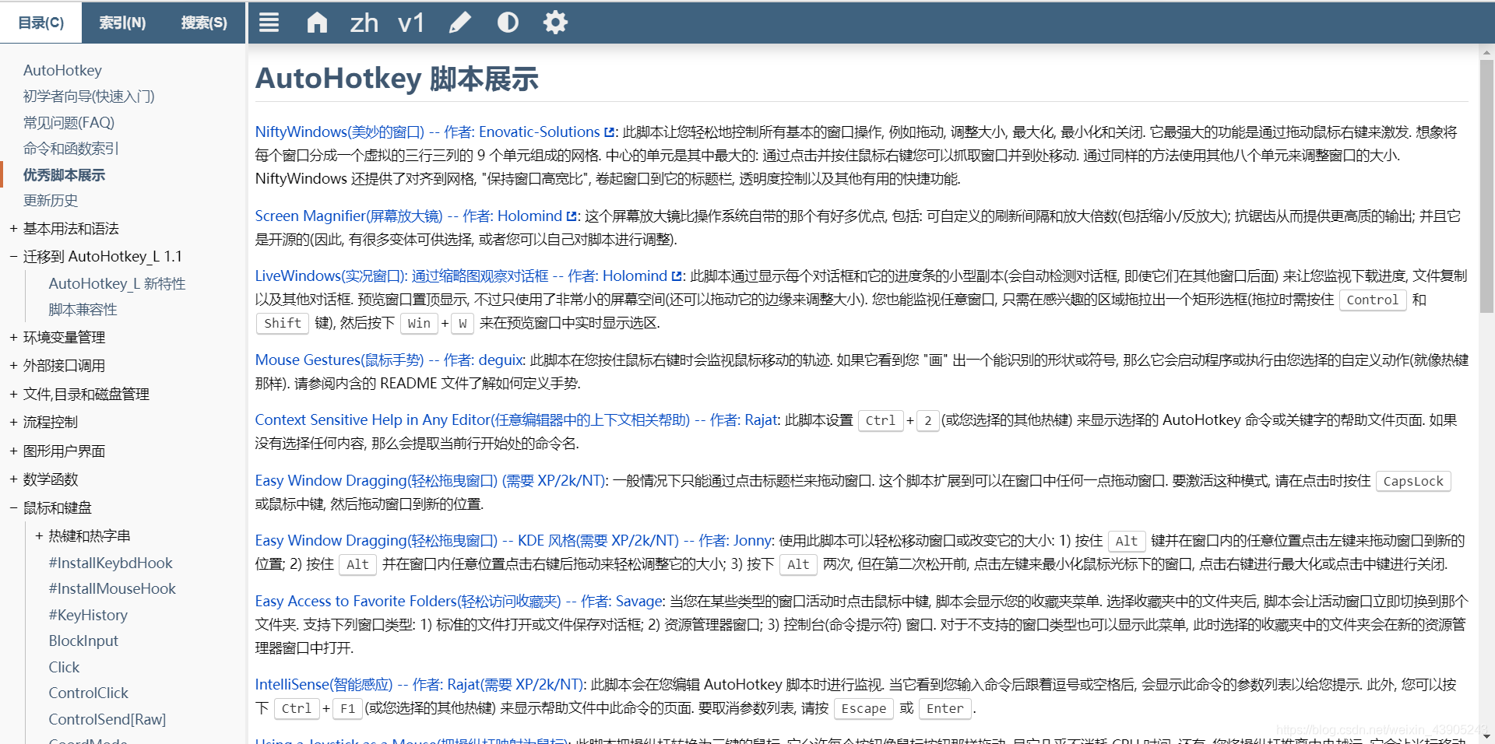The height and width of the screenshot is (744, 1495).
Task: Open #InstallKeybdHook entry
Action: point(111,563)
